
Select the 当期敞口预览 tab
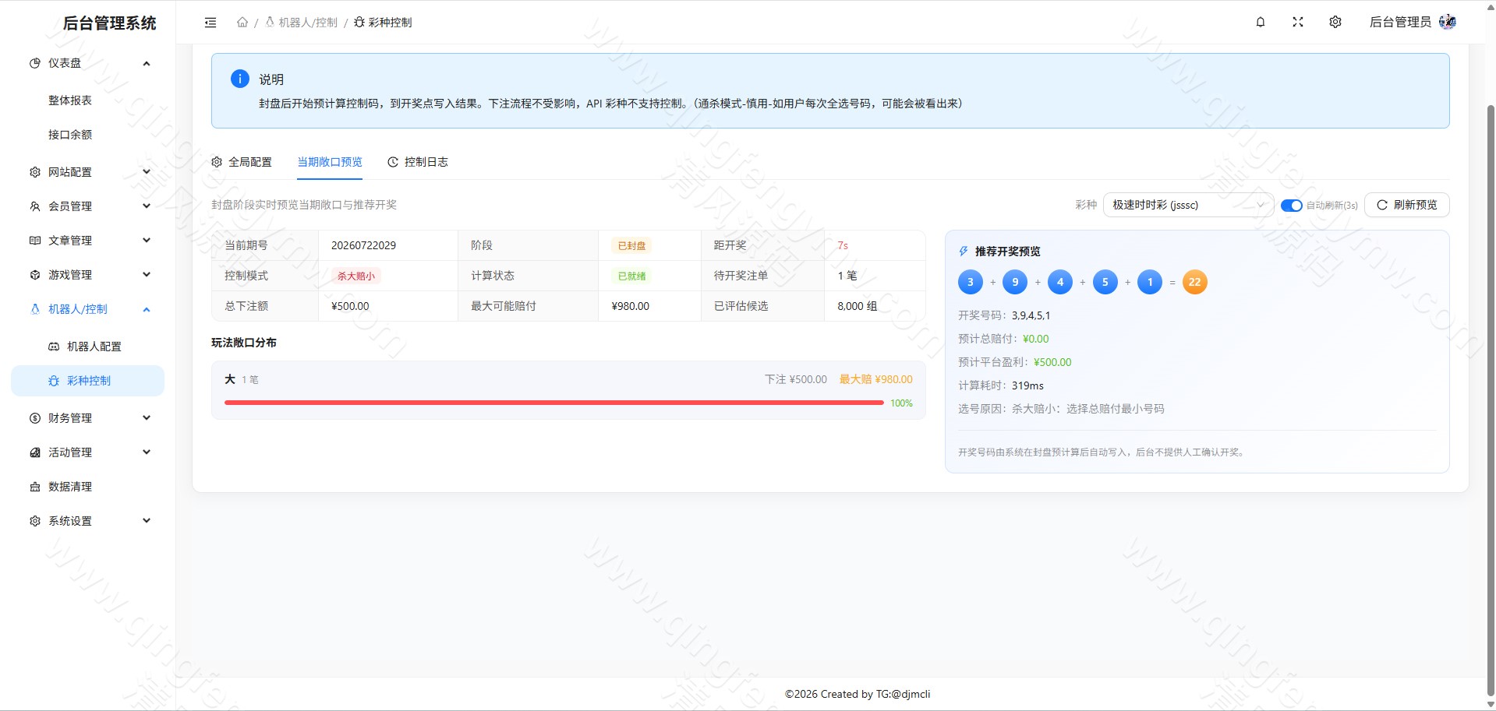[x=330, y=162]
